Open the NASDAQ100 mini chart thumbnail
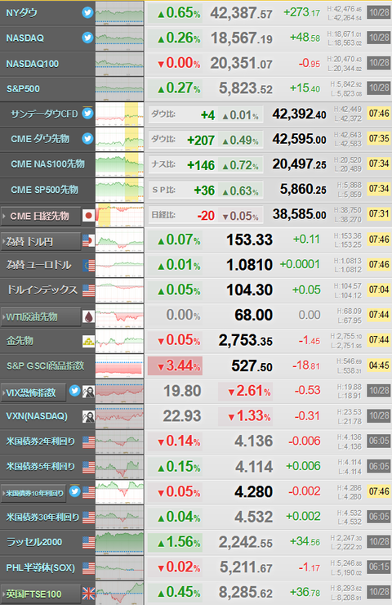Viewport: 392px width, 605px height. point(119,63)
